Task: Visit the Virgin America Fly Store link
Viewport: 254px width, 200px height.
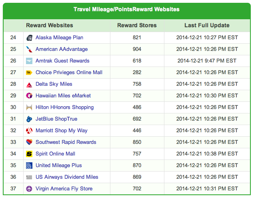Action: click(x=64, y=189)
